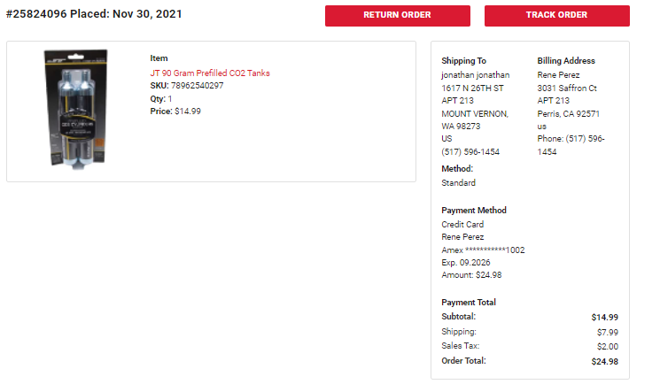Select the billing street 3031 Saffron Ct
Image resolution: width=660 pixels, height=392 pixels.
(x=567, y=88)
